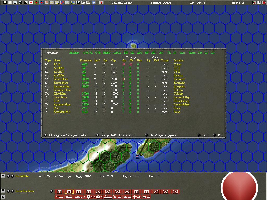Save the game using the disk icon
The width and height of the screenshot is (267, 200).
click(x=5, y=2)
